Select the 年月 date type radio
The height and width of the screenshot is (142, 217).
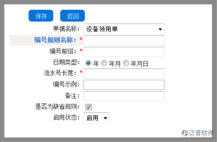[104, 63]
